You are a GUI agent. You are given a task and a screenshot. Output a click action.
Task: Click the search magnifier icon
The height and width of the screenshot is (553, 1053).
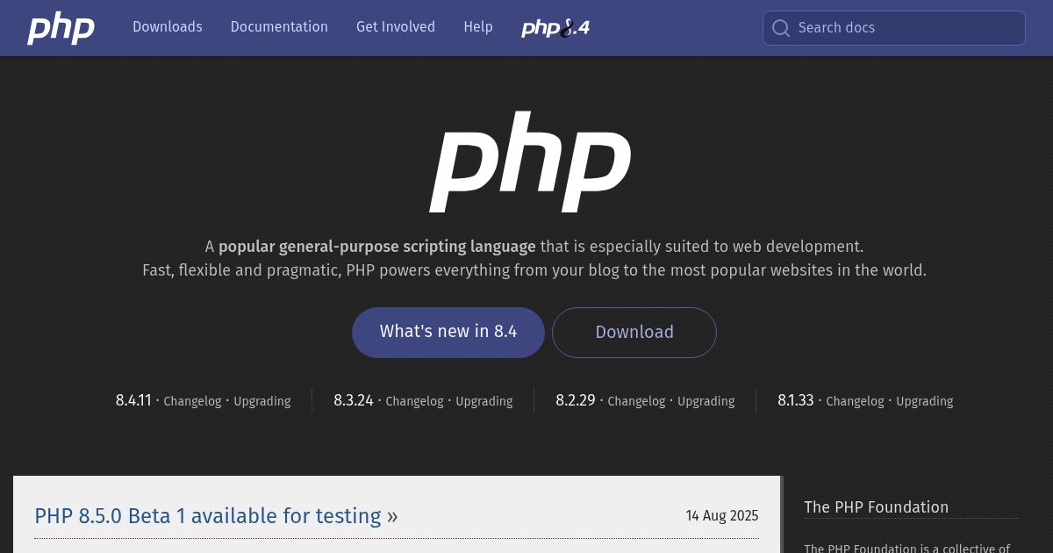pos(780,28)
